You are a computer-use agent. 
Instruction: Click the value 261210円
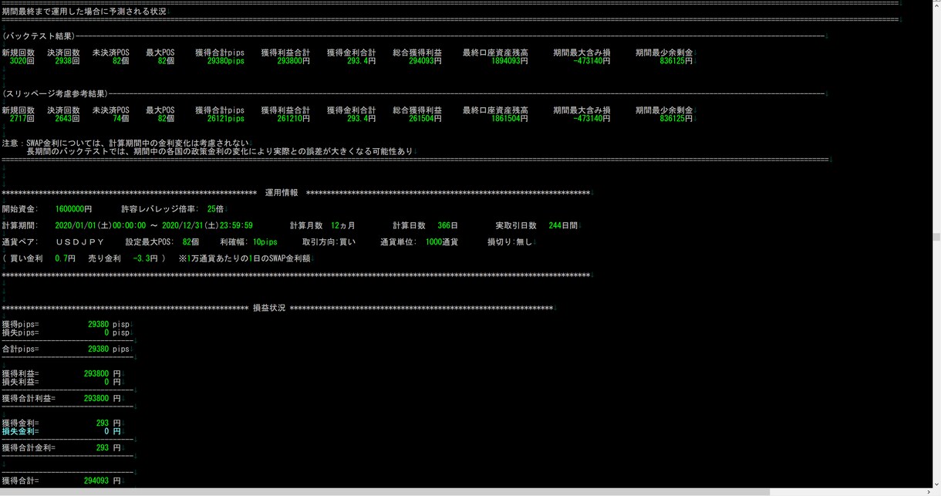click(293, 119)
